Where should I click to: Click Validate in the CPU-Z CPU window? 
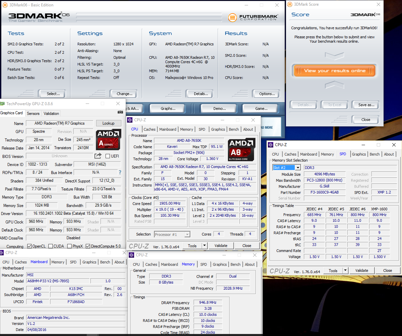click(x=221, y=246)
